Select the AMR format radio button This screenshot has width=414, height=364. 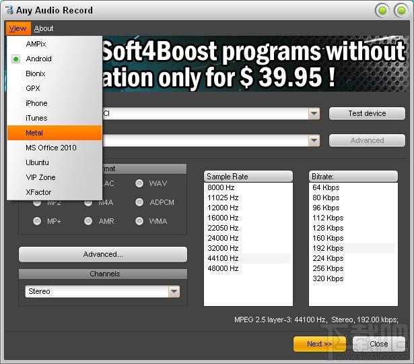[x=88, y=221]
